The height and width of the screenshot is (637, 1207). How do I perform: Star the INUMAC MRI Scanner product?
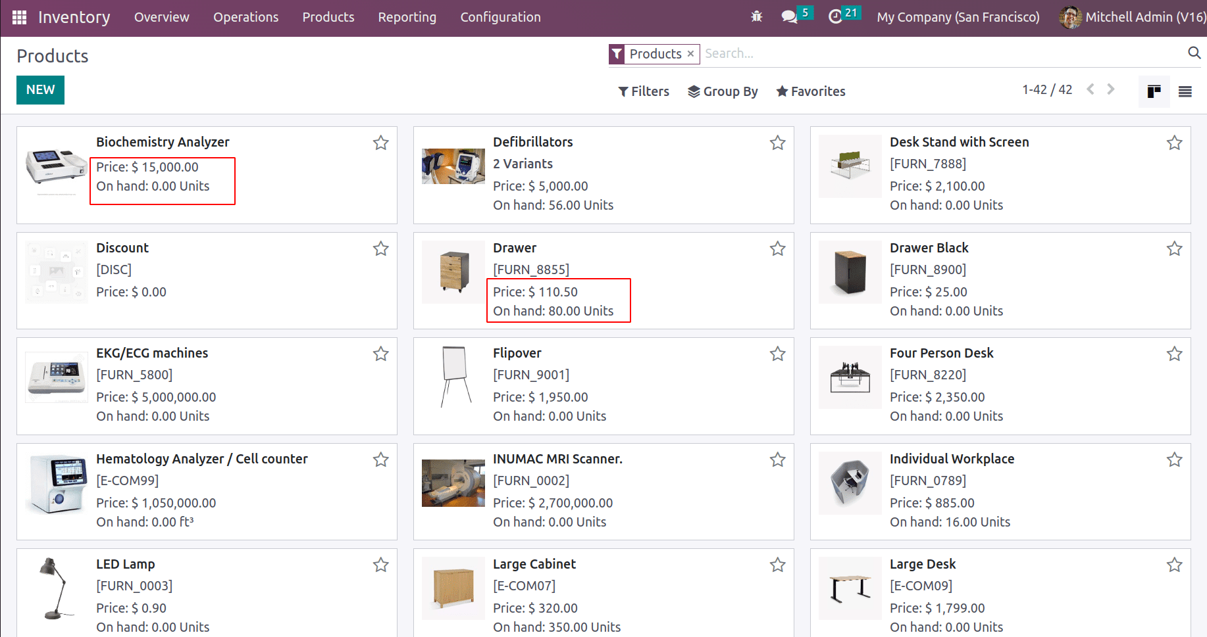click(777, 460)
